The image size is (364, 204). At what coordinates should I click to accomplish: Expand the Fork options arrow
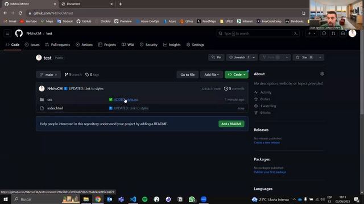tap(287, 57)
